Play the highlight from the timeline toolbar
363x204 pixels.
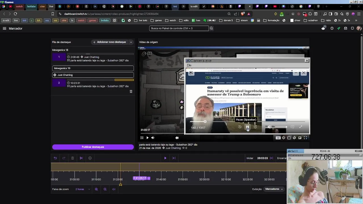tap(165, 158)
